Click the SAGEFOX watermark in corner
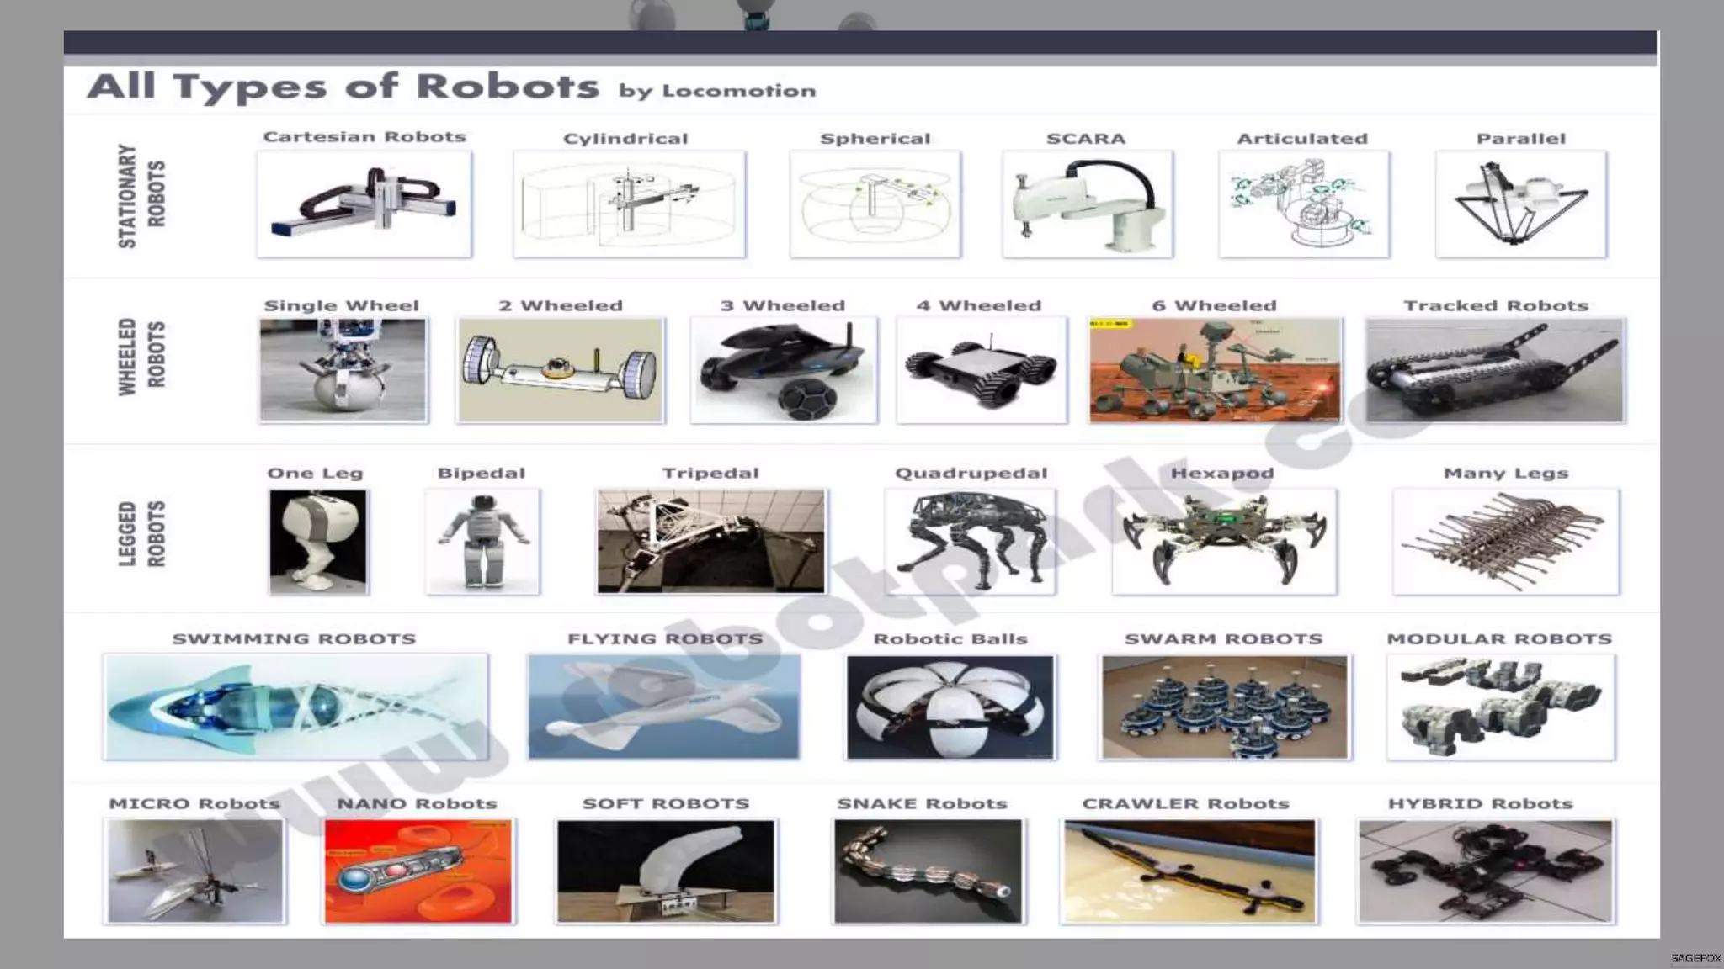This screenshot has width=1724, height=969. [1695, 958]
